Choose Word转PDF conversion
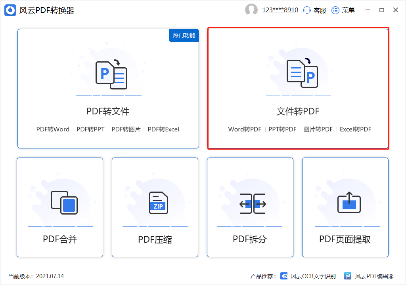406x285 pixels. tap(245, 129)
